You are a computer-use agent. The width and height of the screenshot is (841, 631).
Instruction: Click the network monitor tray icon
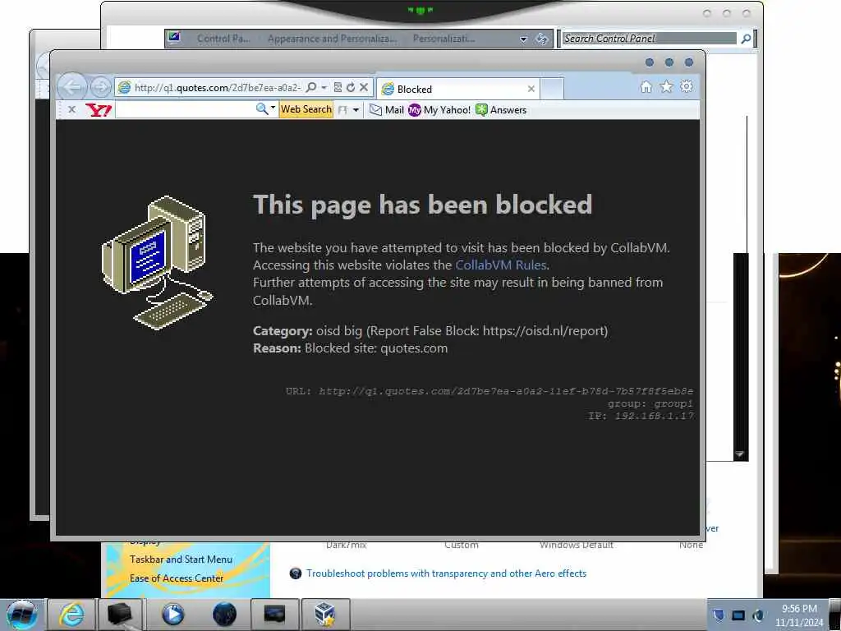point(738,615)
